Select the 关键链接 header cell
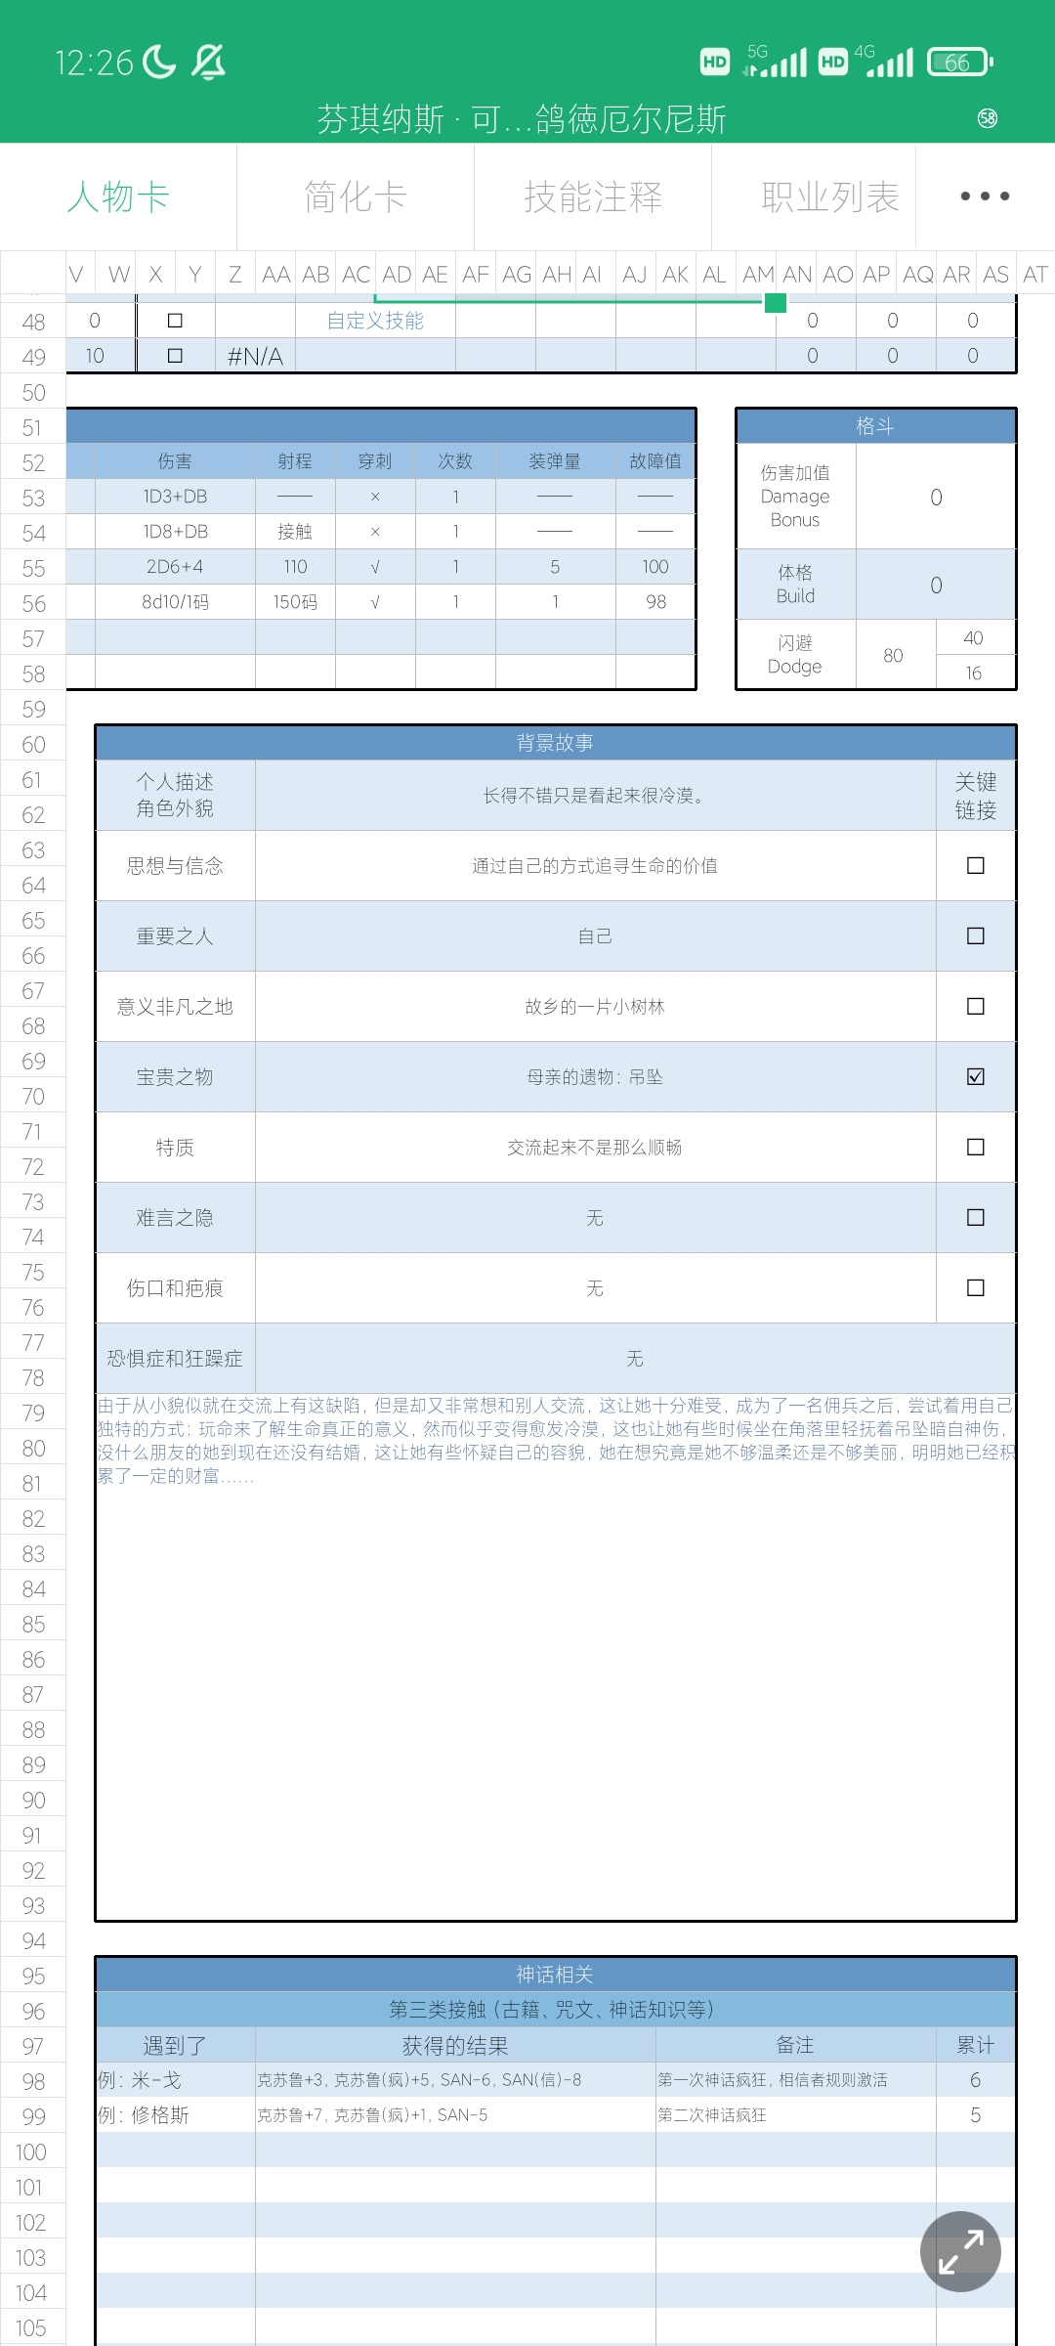The width and height of the screenshot is (1055, 2346). (976, 796)
